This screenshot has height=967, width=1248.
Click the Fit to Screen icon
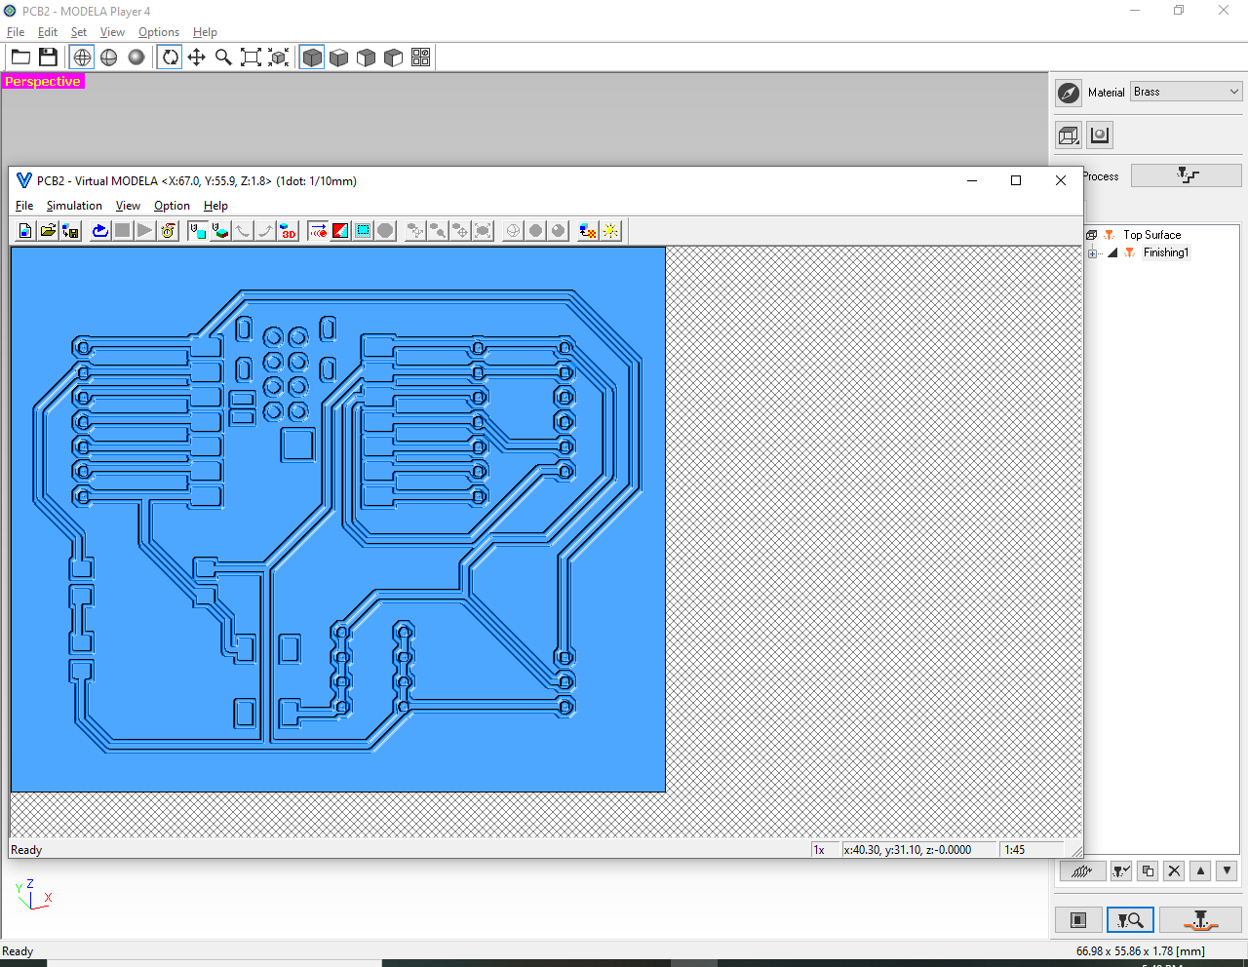251,57
